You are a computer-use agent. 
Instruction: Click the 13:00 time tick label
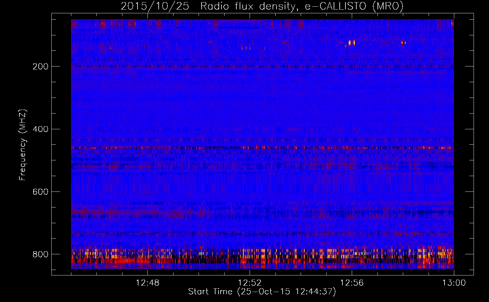pos(454,283)
